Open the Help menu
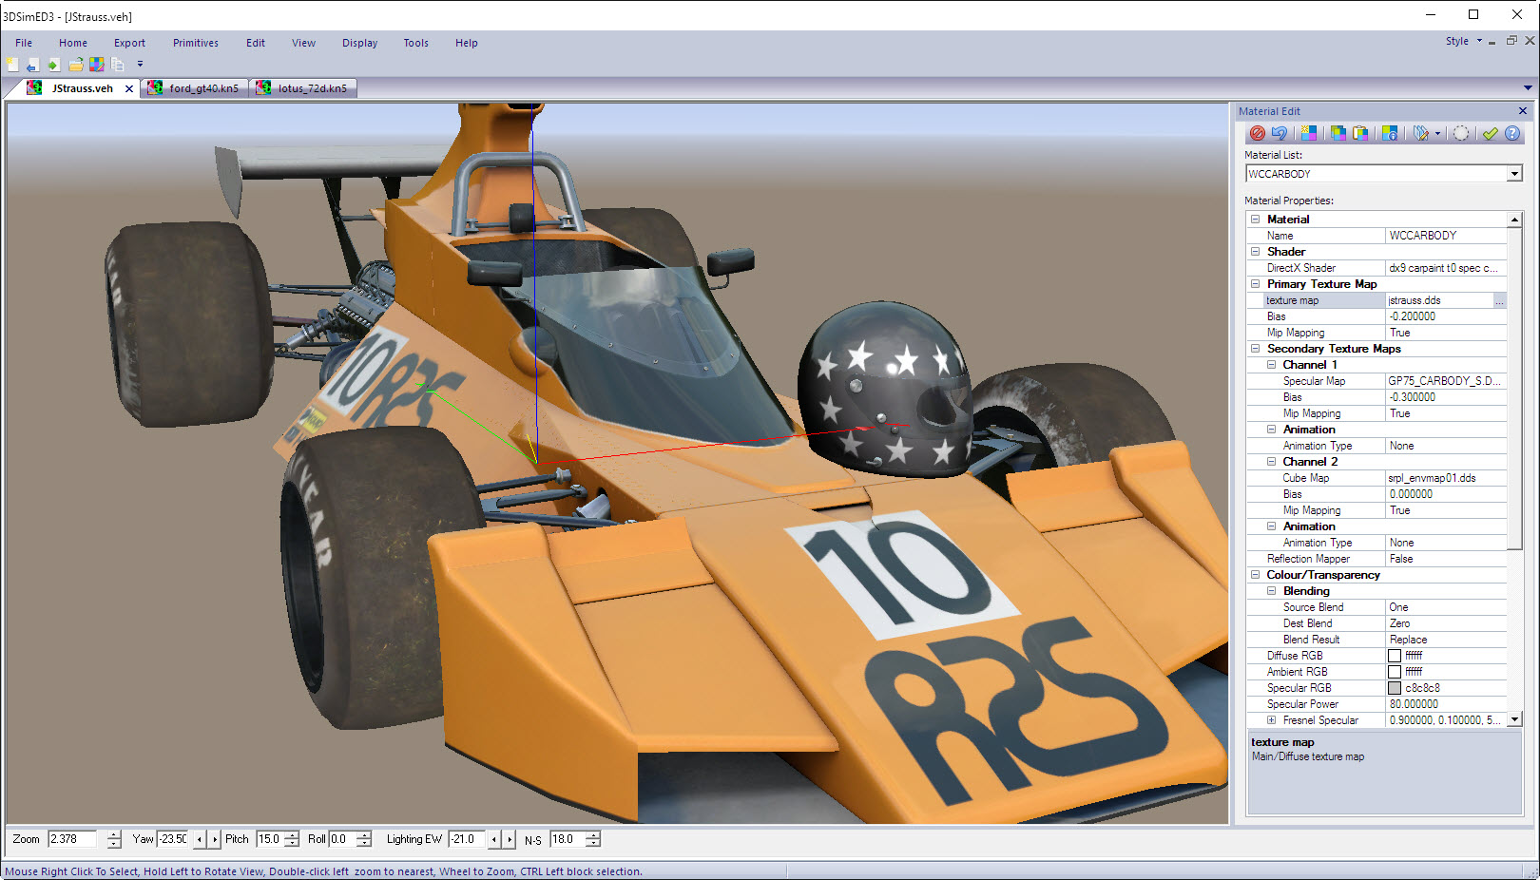The height and width of the screenshot is (880, 1540). click(x=466, y=43)
